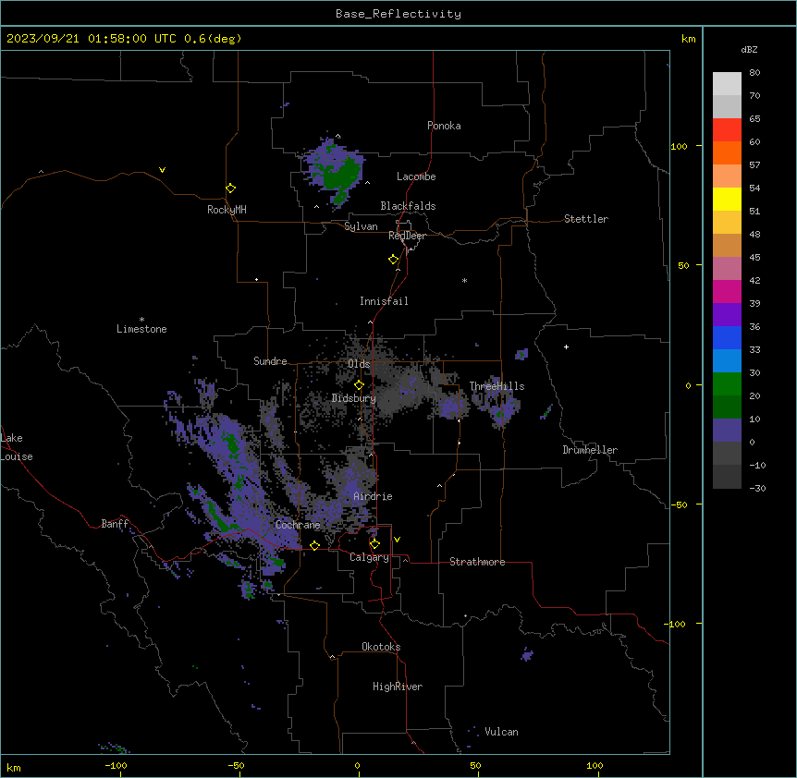Click the small purple echo southeast of Strathmore
Screen dimensions: 797x778
coord(527,654)
